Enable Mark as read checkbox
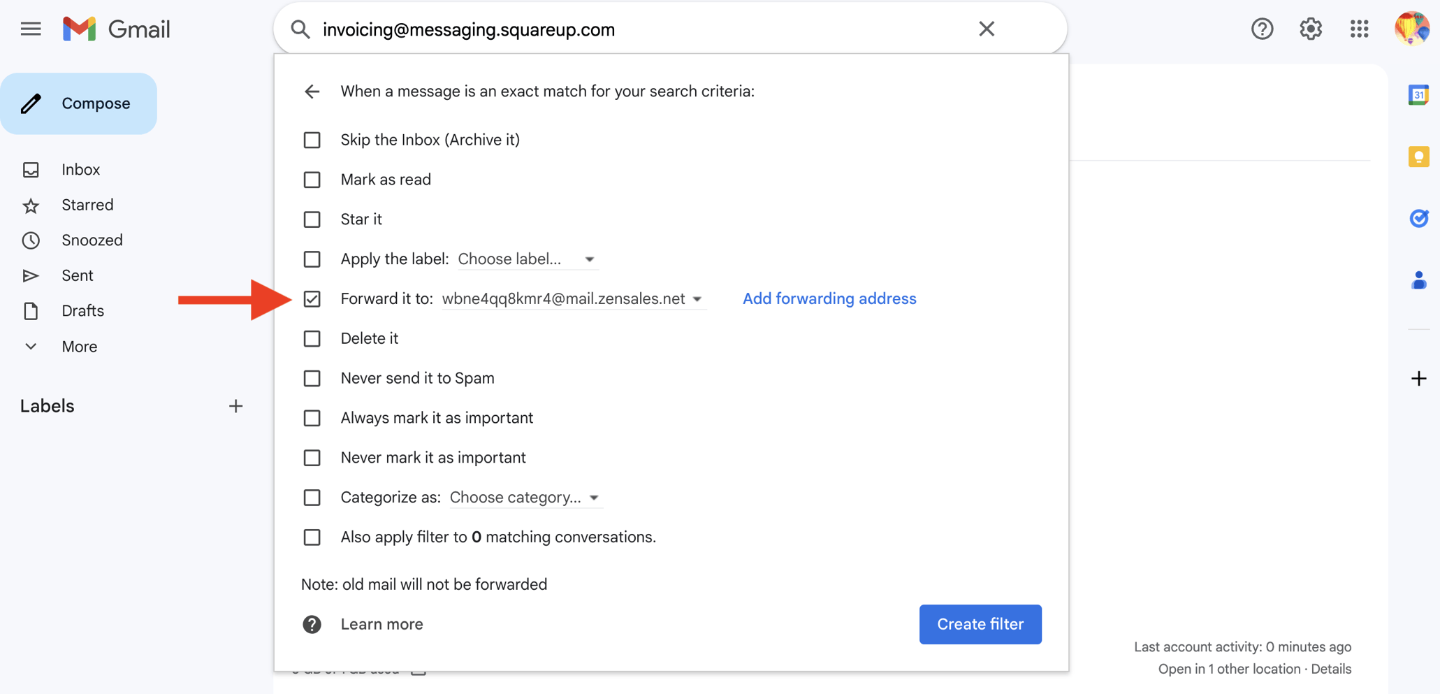 coord(312,180)
